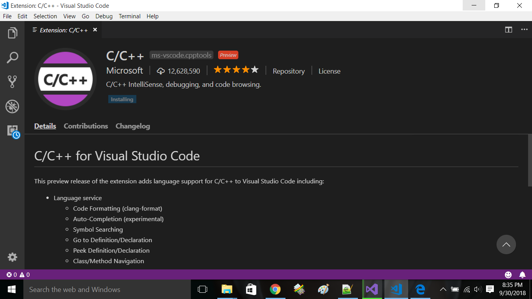
Task: Click the "Language service" list item
Action: [x=78, y=198]
